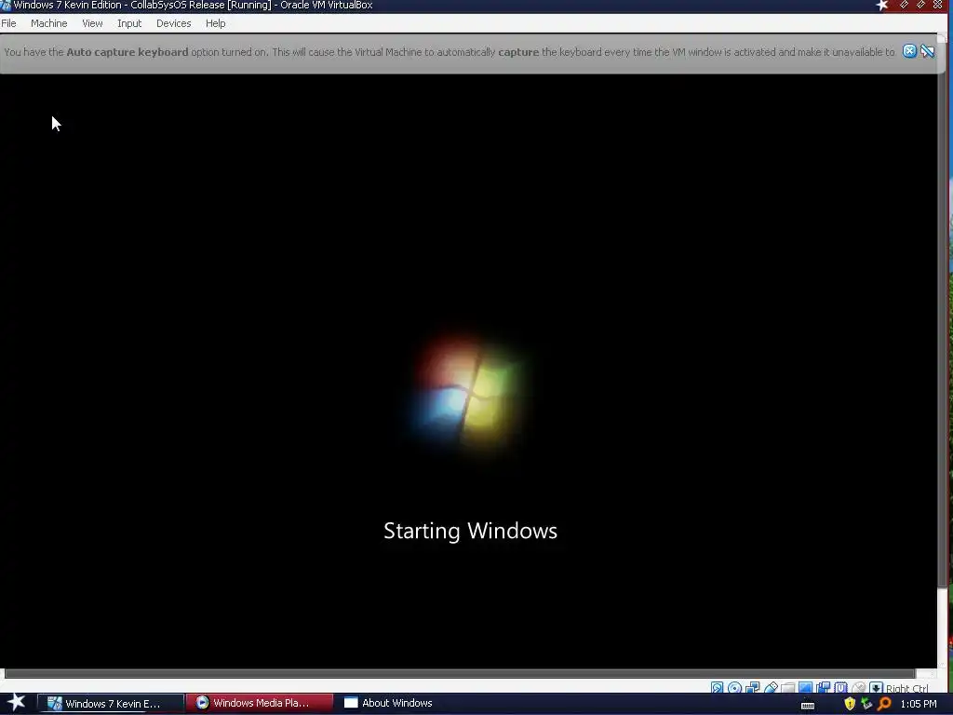
Task: Click the shared folders status icon
Action: pos(787,688)
